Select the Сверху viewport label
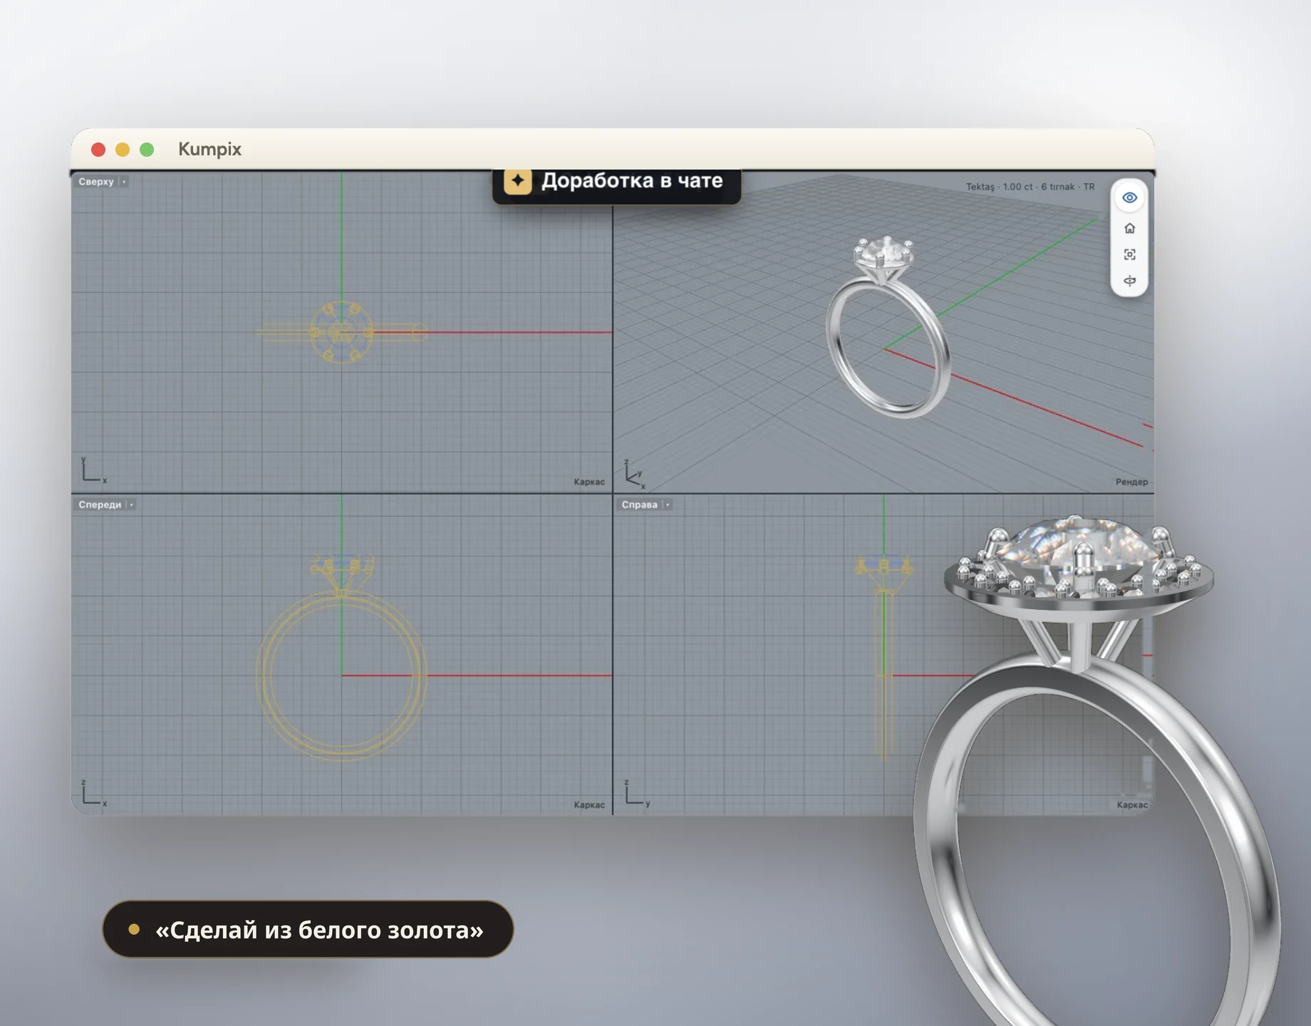1311x1026 pixels. 96,182
